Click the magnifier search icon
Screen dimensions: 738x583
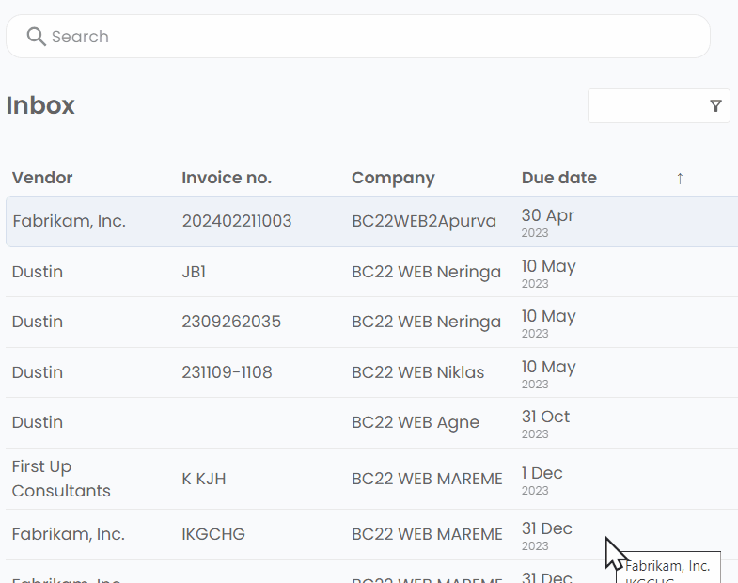[37, 37]
